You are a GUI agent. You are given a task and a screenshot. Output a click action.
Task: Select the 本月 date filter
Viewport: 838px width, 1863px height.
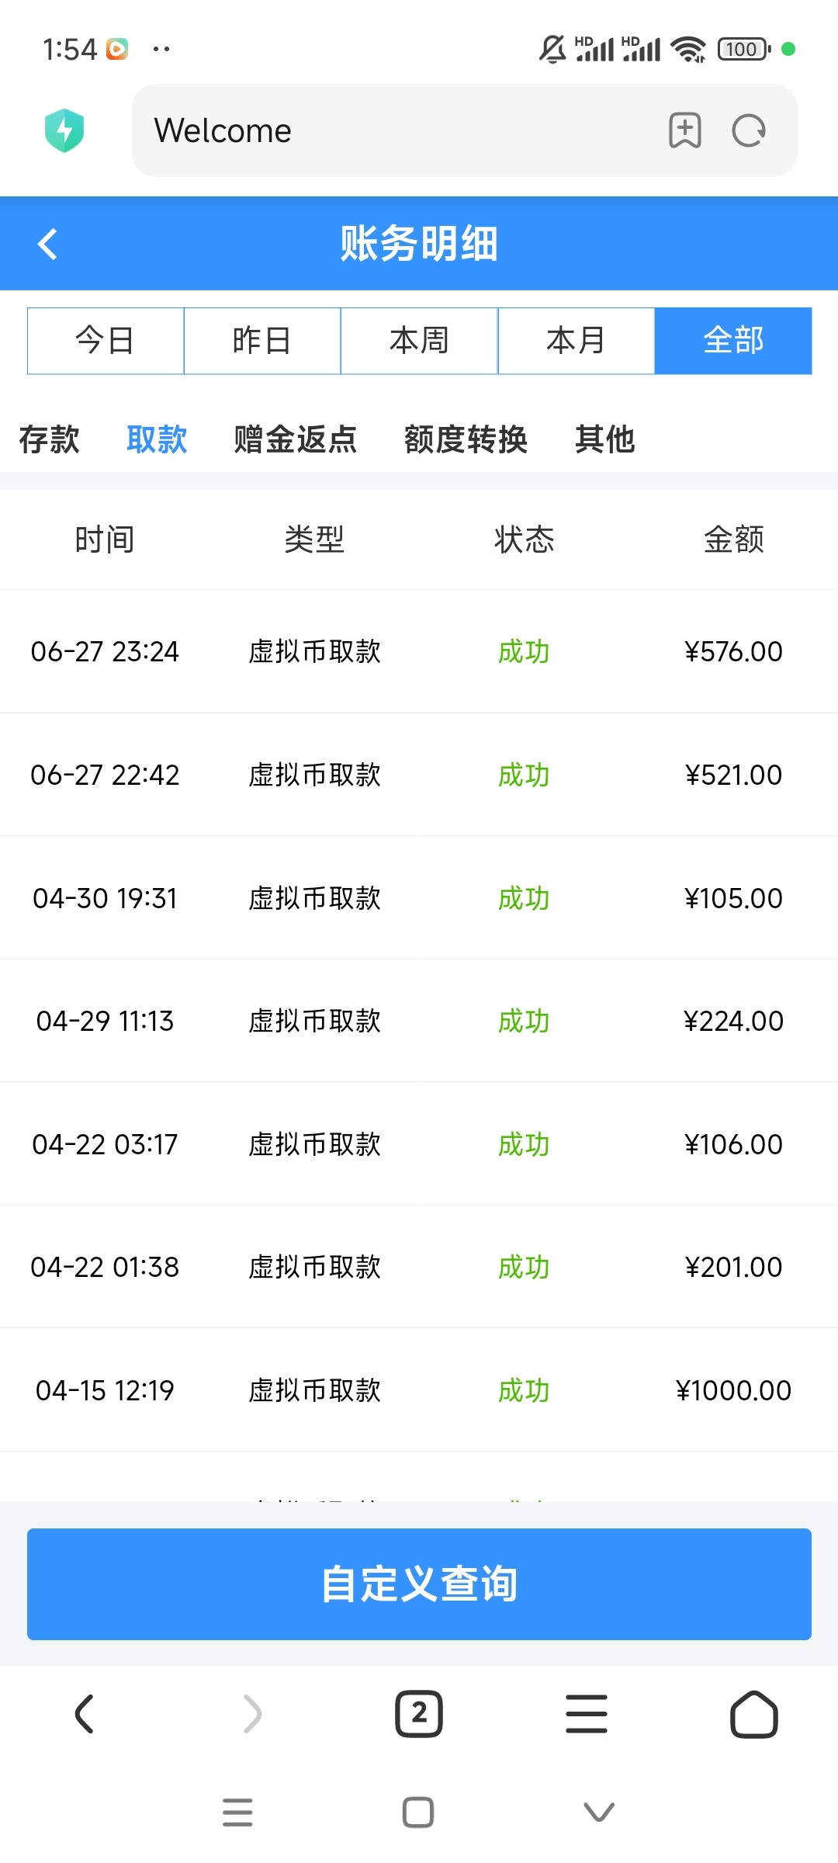tap(576, 341)
